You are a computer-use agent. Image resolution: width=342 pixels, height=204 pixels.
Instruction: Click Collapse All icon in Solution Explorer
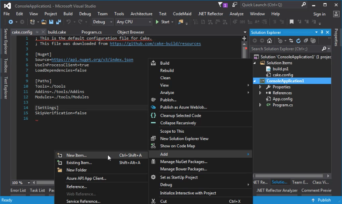[x=306, y=40]
